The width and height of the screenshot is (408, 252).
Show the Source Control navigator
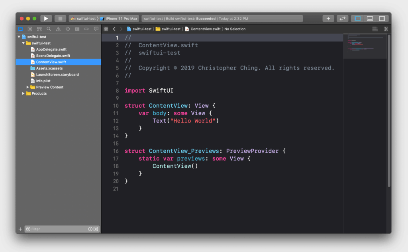click(x=30, y=29)
